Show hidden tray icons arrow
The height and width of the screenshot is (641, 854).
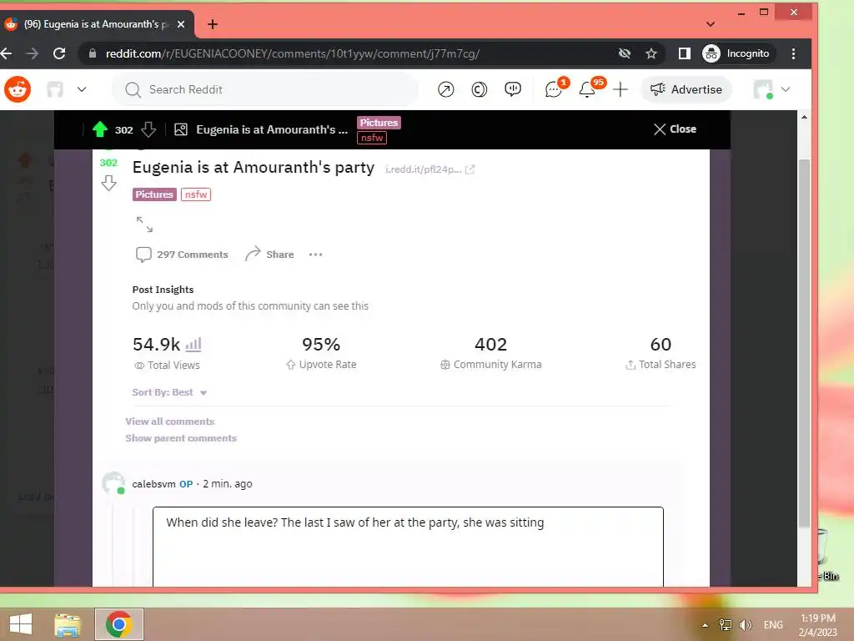[x=705, y=625]
